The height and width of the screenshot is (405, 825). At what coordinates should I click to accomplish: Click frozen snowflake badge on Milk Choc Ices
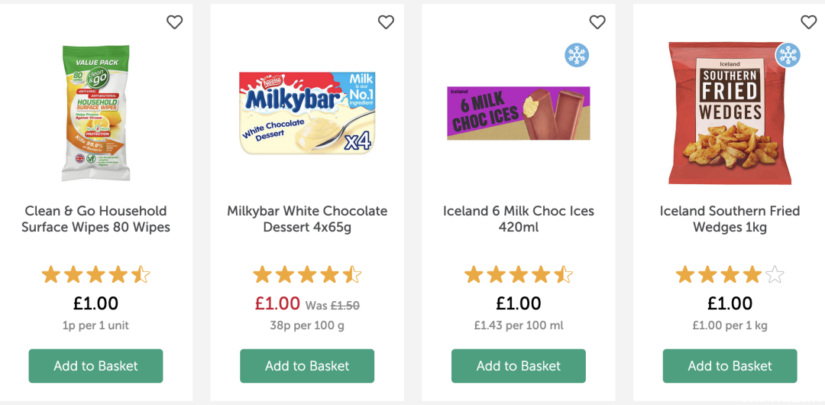[x=577, y=55]
